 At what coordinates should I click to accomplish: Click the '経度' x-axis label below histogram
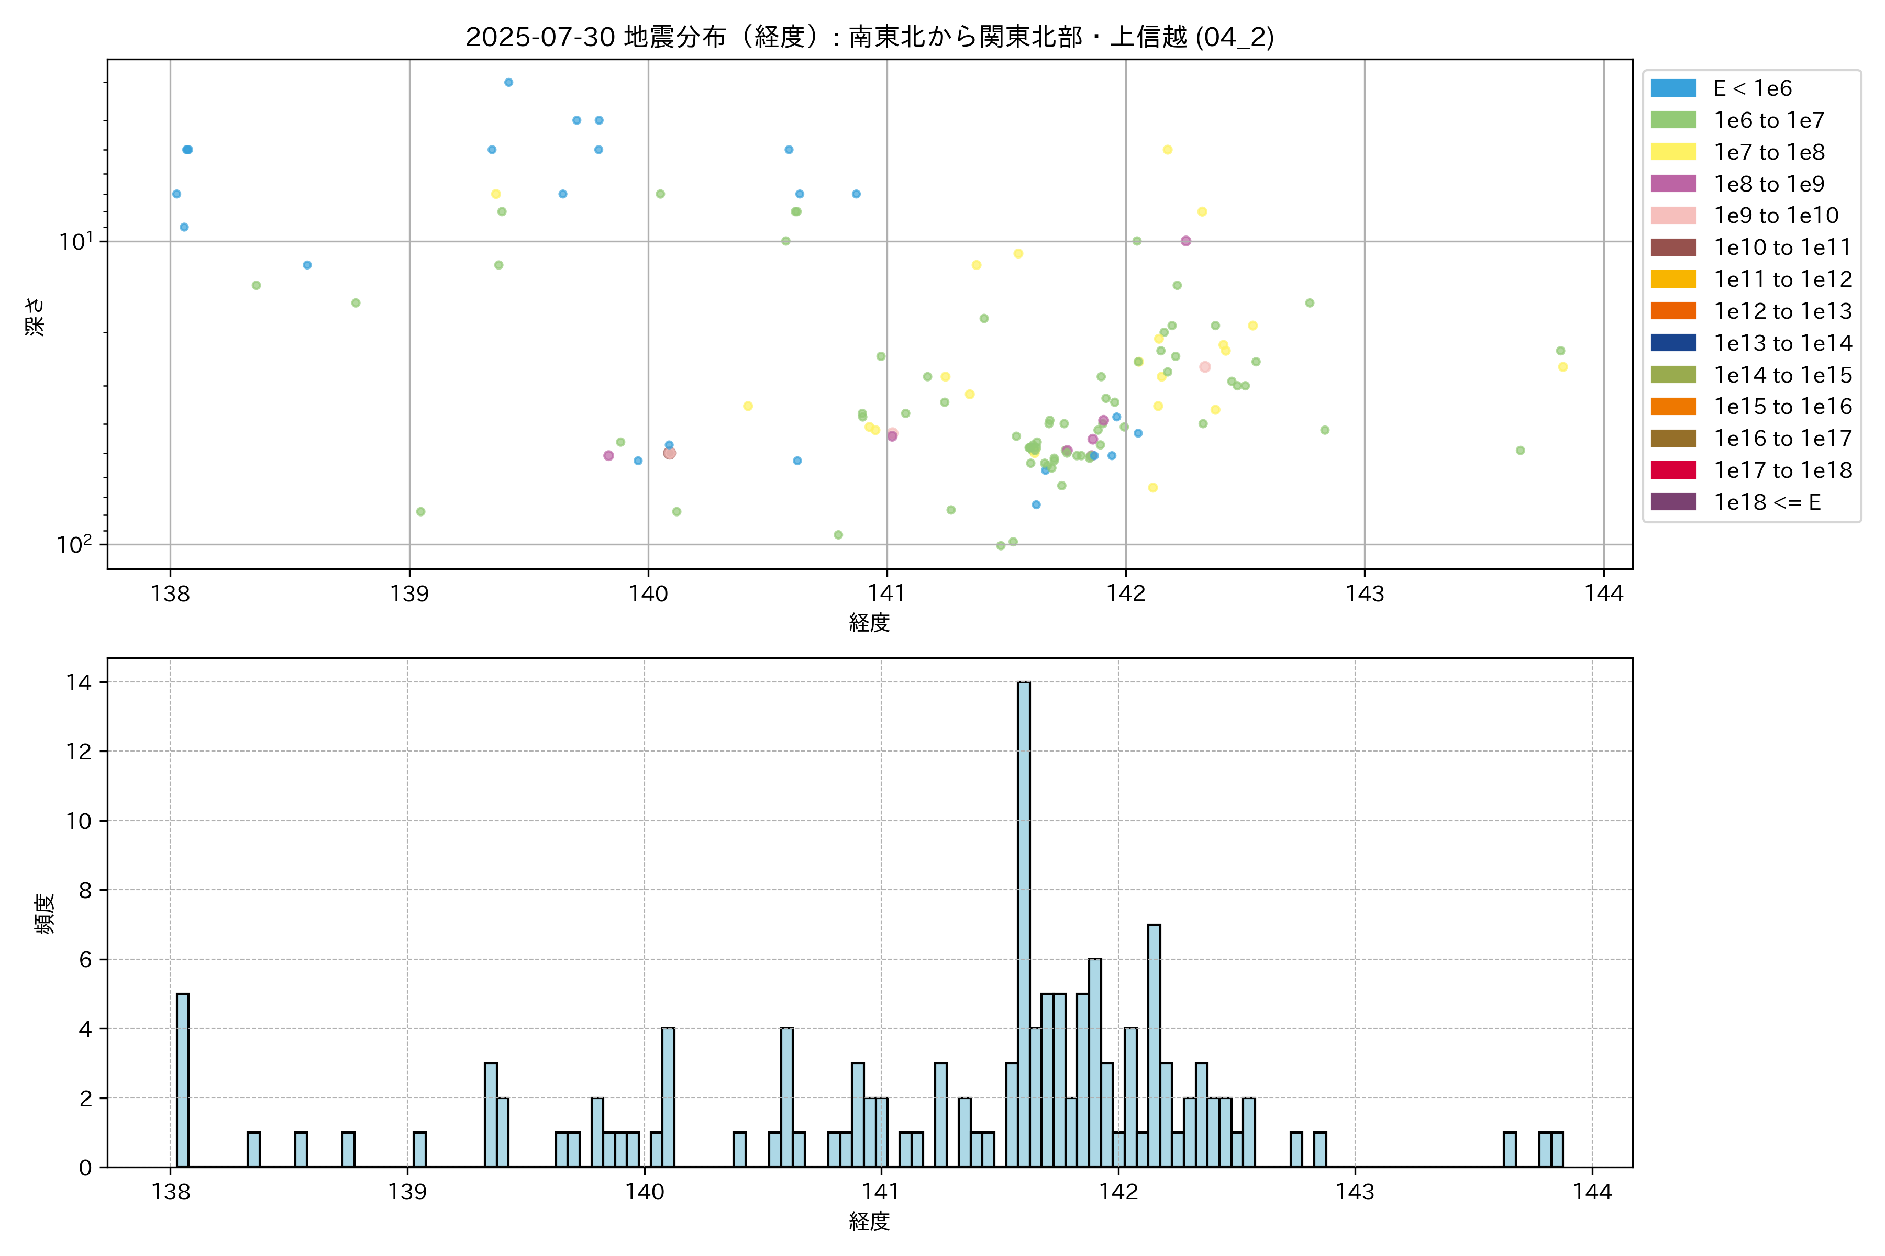tap(870, 1221)
